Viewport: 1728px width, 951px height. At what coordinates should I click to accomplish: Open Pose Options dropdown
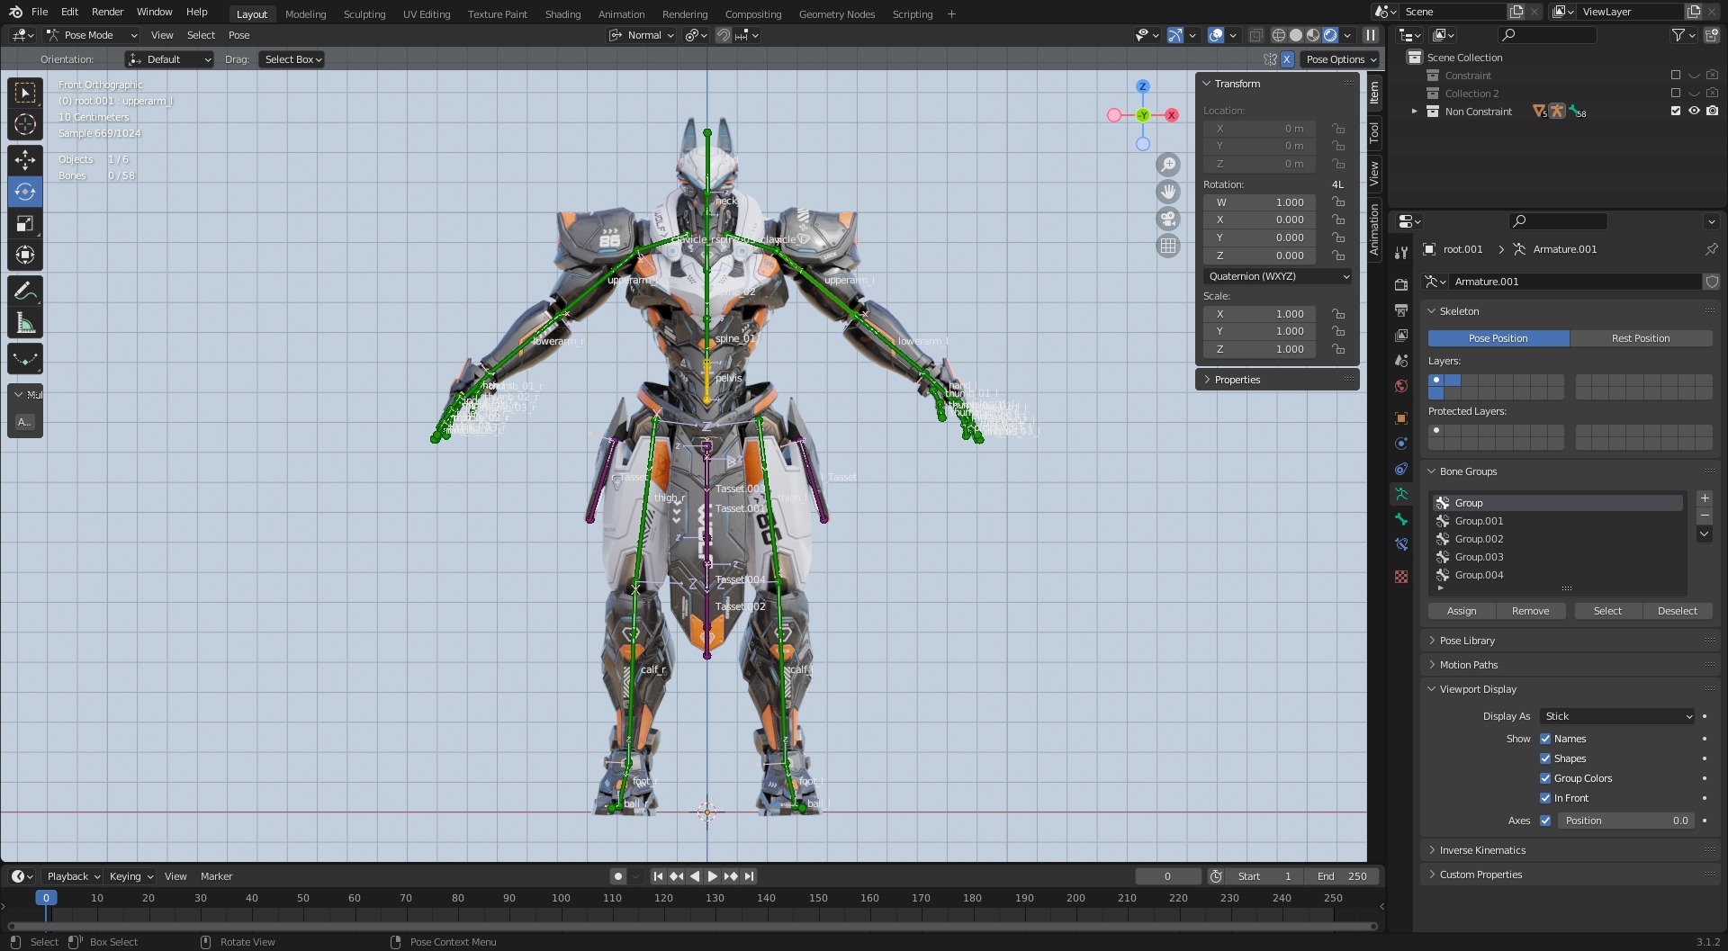(1340, 59)
